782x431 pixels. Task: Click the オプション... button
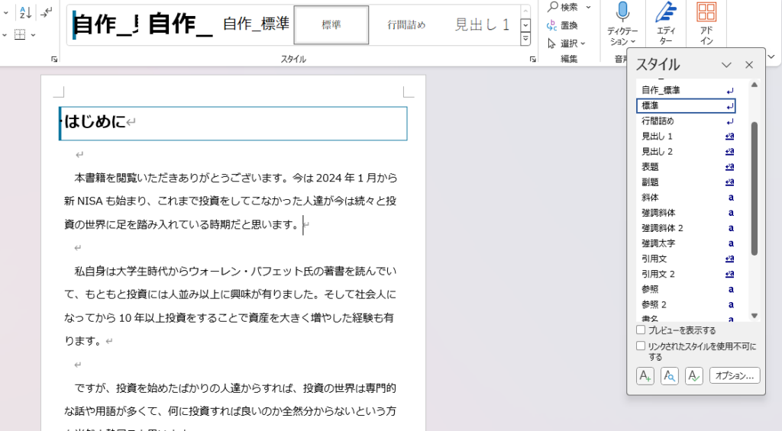tap(735, 375)
